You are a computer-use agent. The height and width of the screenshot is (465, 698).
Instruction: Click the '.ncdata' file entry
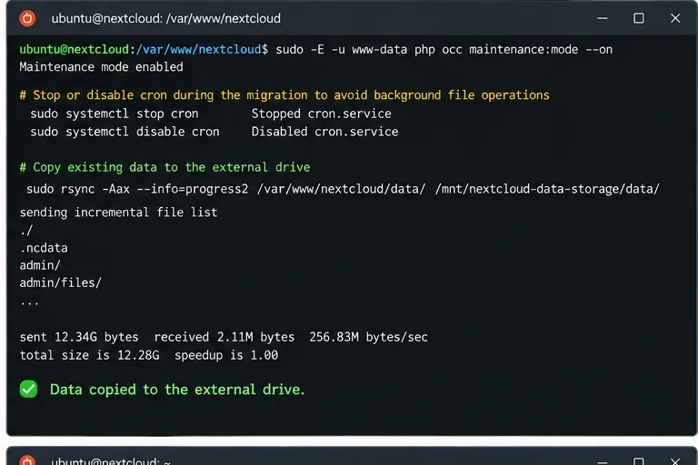coord(44,248)
